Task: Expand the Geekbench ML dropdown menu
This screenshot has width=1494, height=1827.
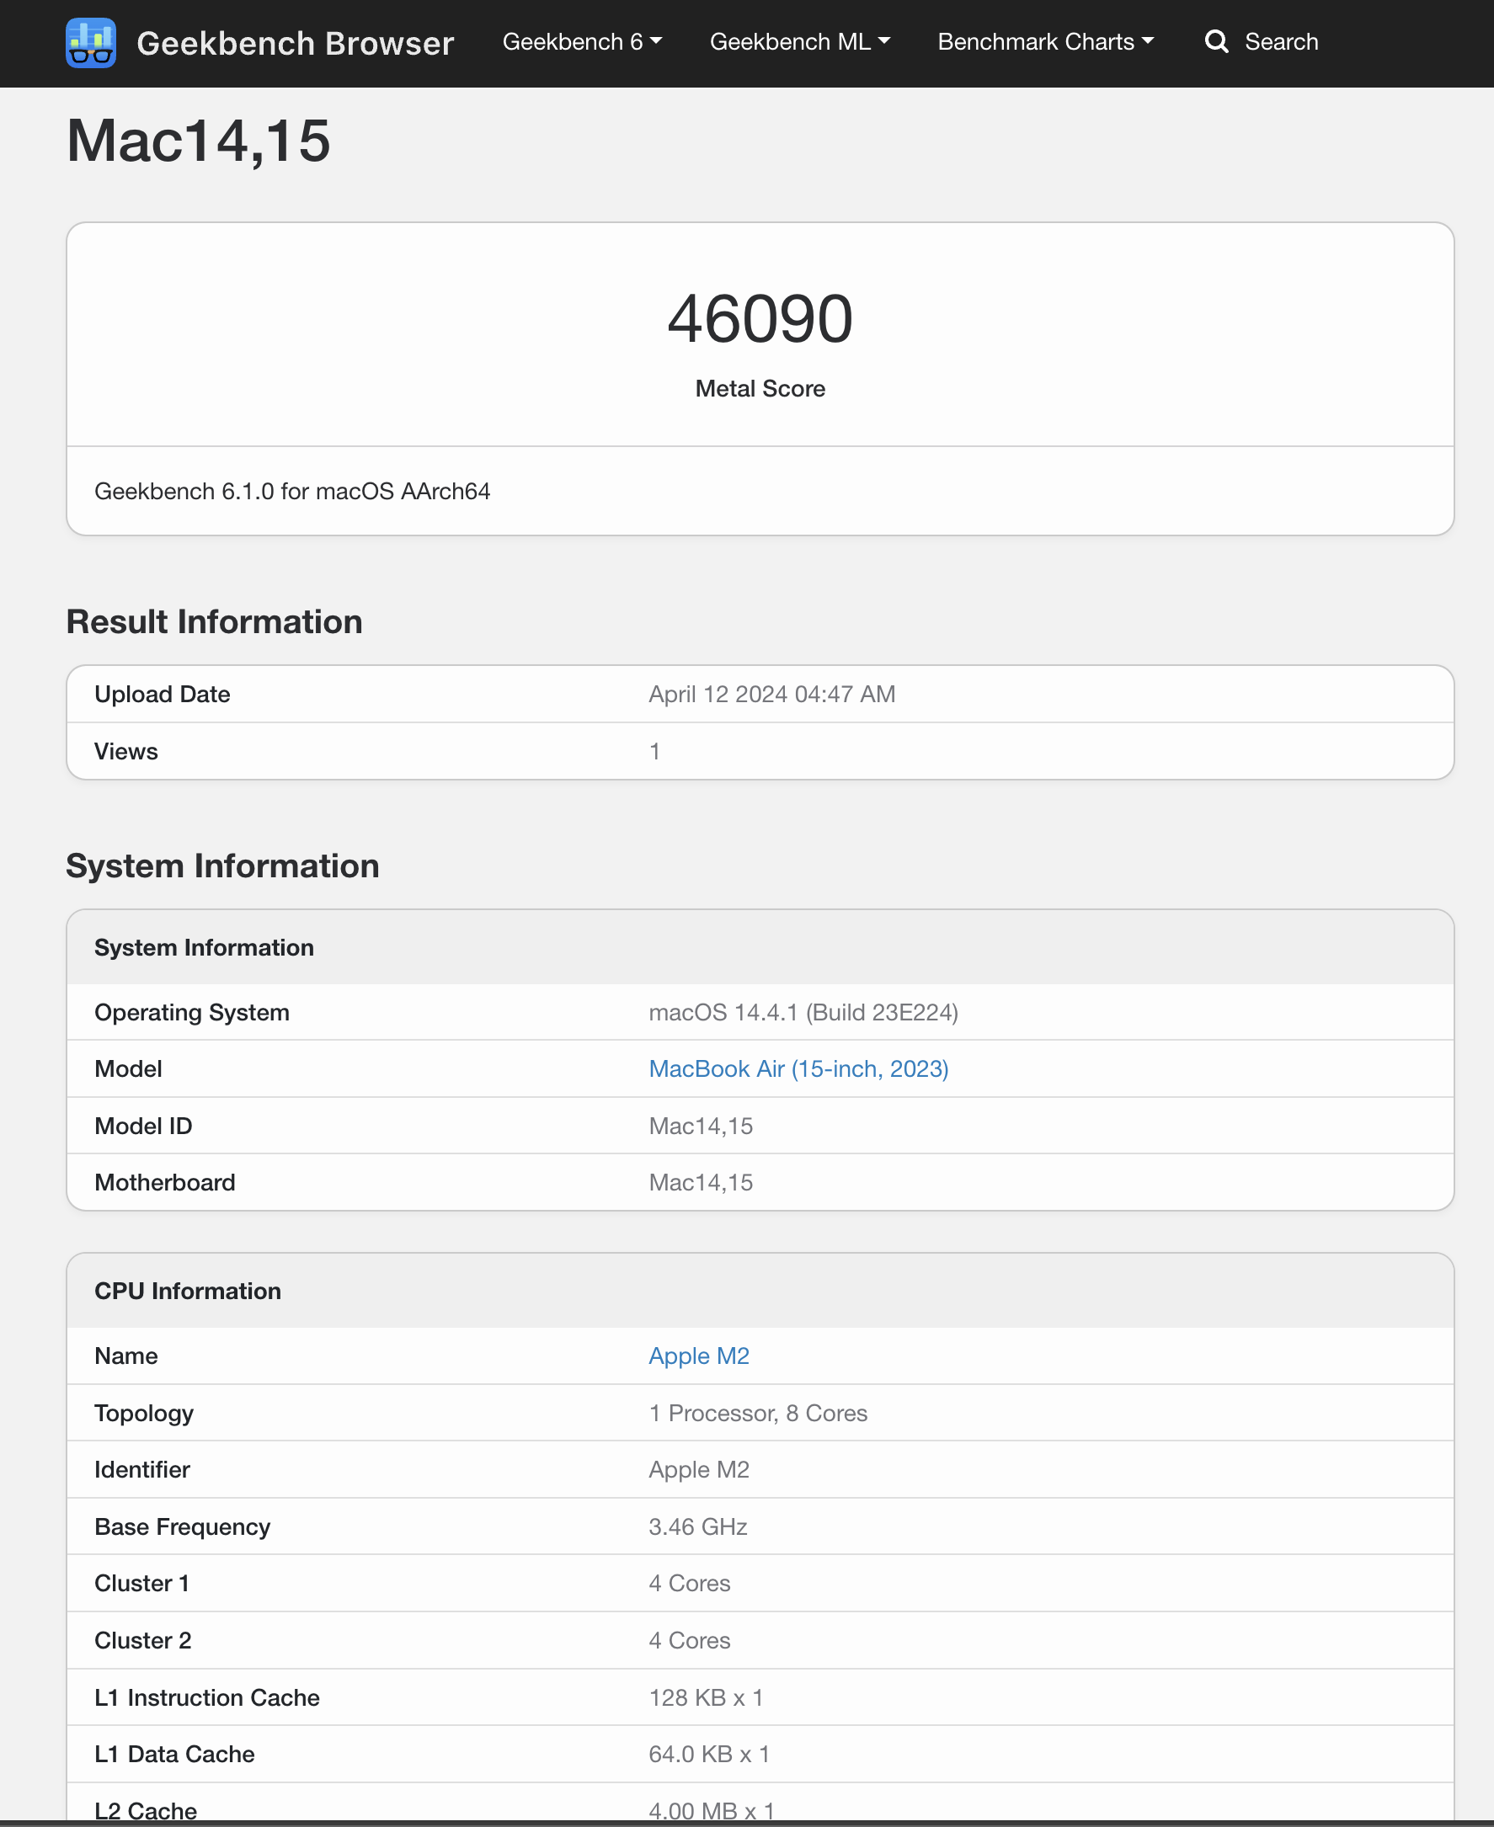Action: point(799,41)
